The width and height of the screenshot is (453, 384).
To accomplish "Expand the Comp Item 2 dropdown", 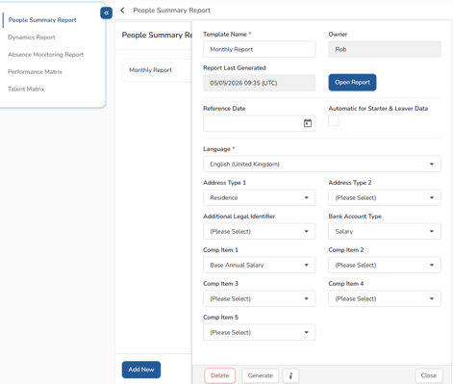I will (385, 266).
